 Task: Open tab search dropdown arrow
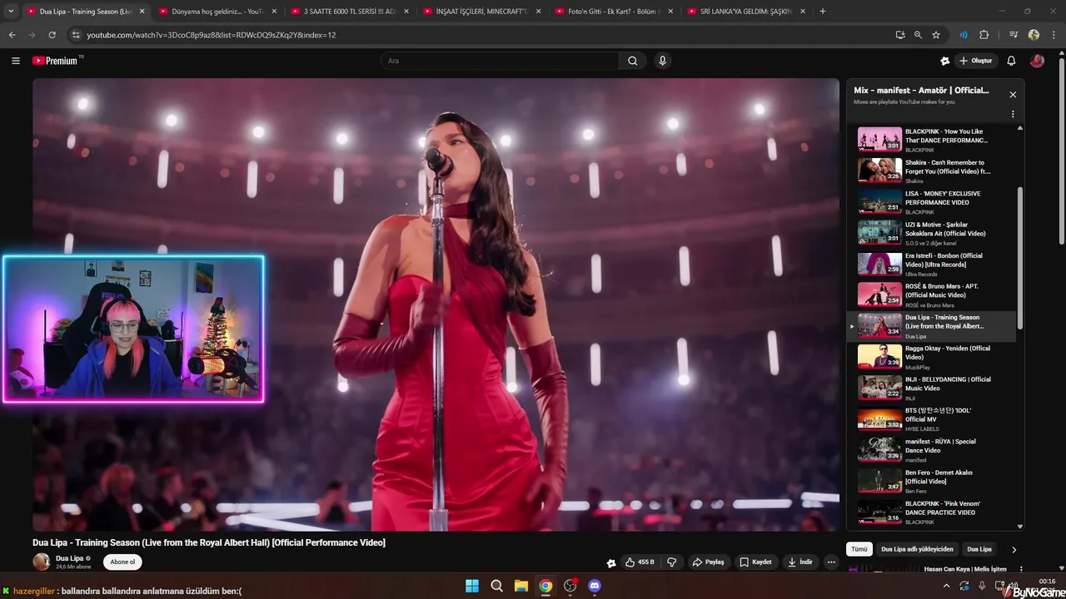pyautogui.click(x=11, y=12)
